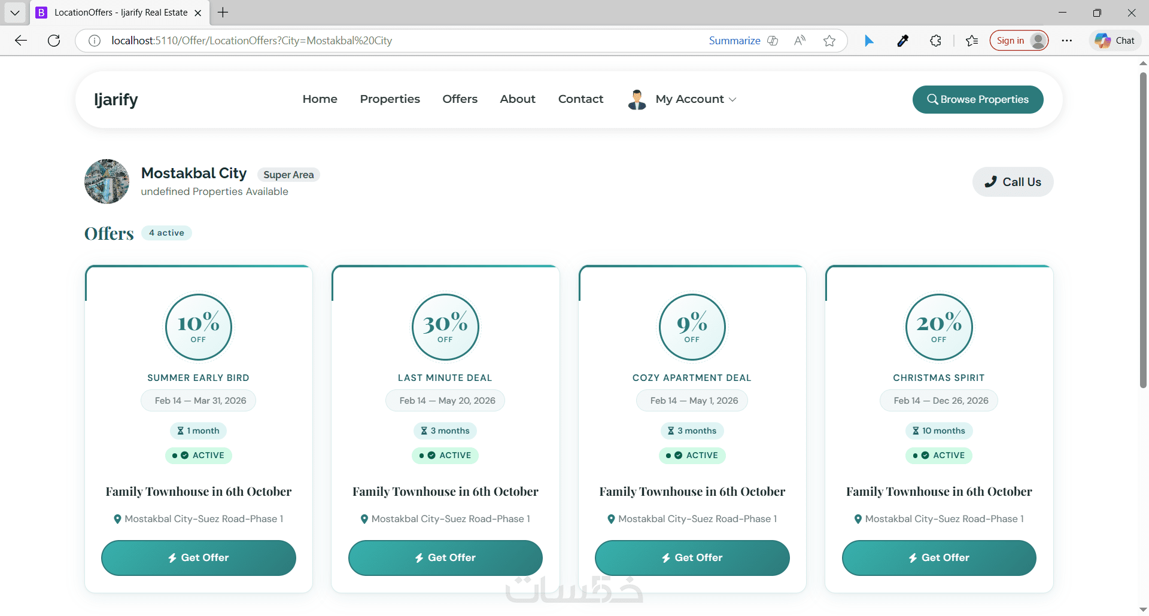The image size is (1149, 616).
Task: Reload the page with refresh icon
Action: click(x=54, y=41)
